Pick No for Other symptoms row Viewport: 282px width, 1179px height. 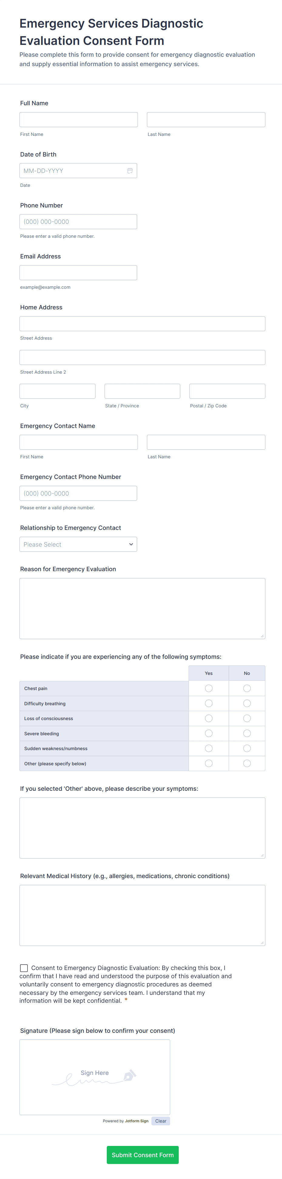pyautogui.click(x=247, y=763)
